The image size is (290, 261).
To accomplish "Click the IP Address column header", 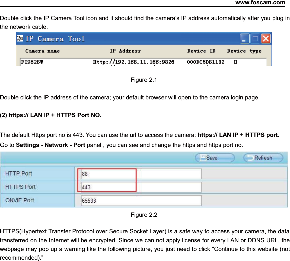I will pos(125,51).
